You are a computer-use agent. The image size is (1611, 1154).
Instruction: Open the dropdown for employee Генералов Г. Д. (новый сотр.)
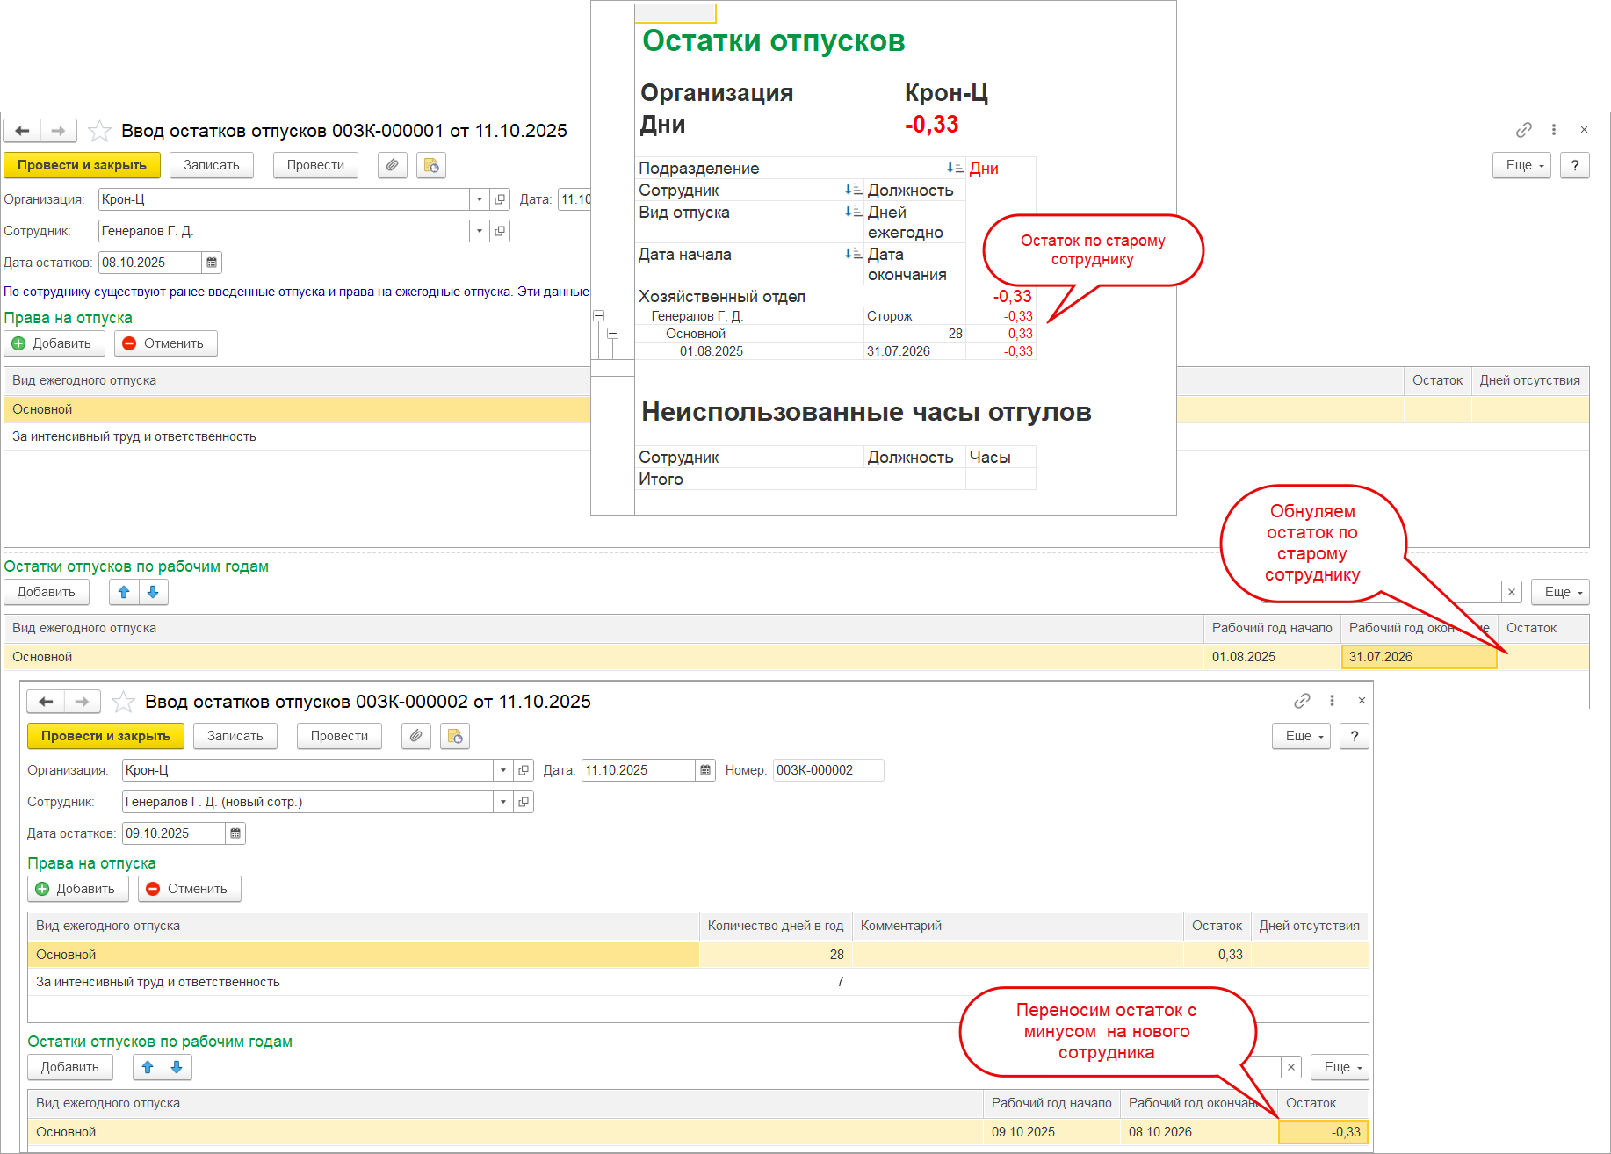tap(502, 802)
